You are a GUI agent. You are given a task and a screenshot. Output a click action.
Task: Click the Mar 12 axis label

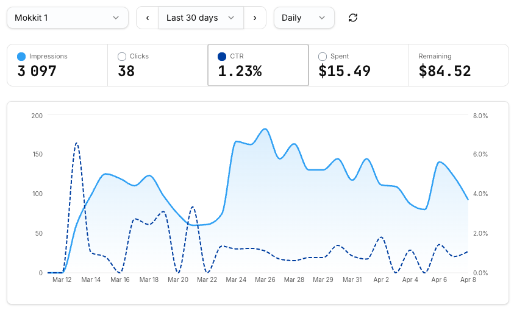click(62, 280)
